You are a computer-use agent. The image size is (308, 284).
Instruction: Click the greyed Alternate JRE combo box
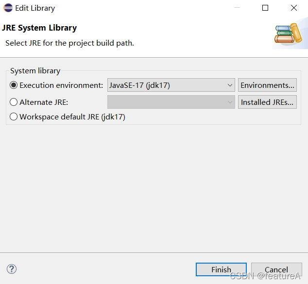(171, 102)
